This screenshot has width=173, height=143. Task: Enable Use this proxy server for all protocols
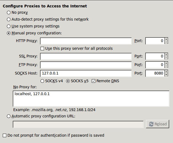point(42,49)
